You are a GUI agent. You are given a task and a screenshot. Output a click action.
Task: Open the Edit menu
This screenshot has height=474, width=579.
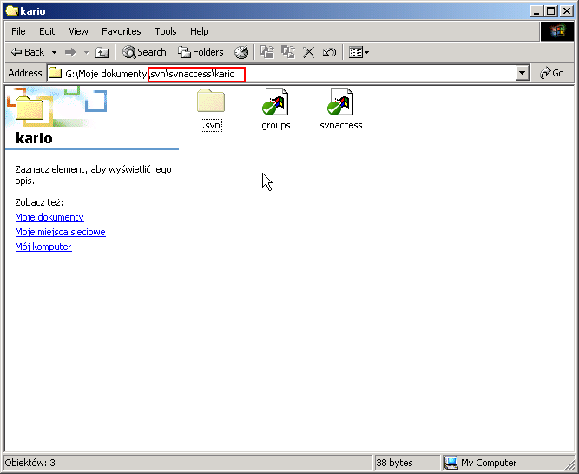click(x=47, y=31)
